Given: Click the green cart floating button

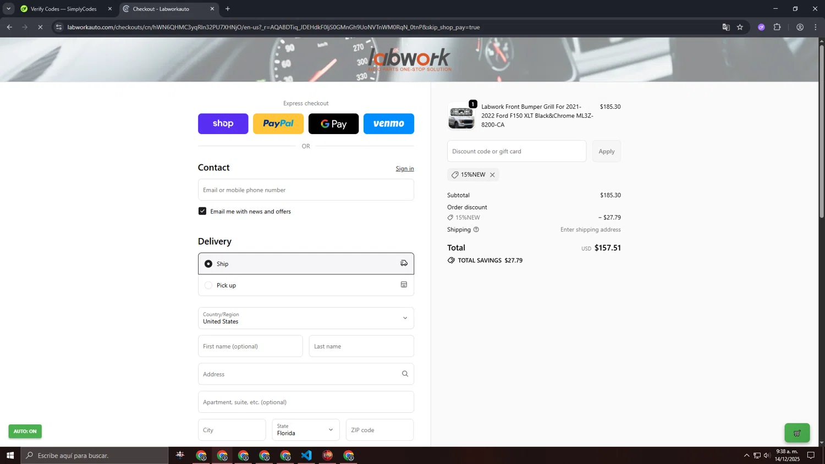Looking at the screenshot, I should click(797, 433).
